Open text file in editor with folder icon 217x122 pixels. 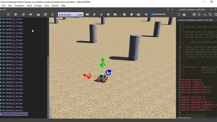tap(184, 14)
